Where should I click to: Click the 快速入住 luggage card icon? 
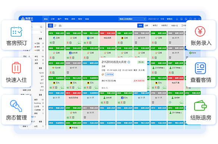click(x=16, y=68)
